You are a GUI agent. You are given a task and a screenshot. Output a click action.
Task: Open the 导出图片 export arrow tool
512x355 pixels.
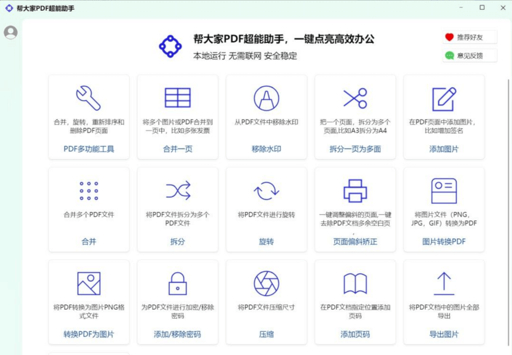[x=444, y=301]
